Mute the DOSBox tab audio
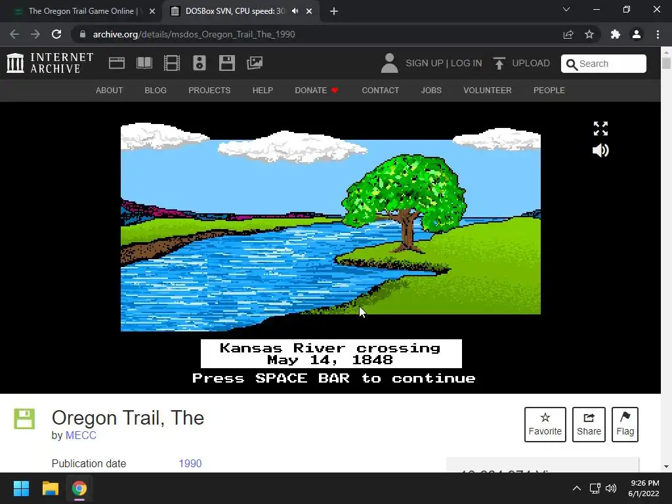 pos(295,11)
